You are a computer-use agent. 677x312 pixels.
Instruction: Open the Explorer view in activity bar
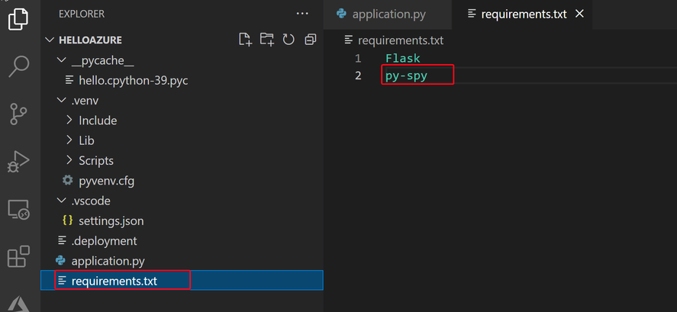[x=18, y=19]
